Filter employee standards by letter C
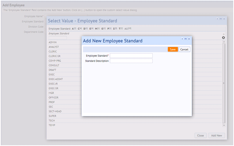The height and width of the screenshot is (146, 234). coord(80,29)
